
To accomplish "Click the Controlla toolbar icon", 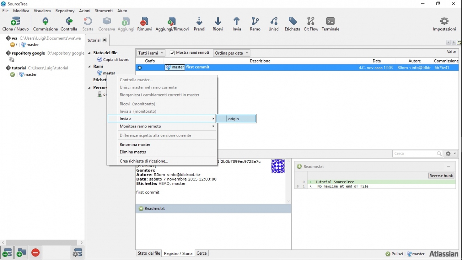I will 69,21.
